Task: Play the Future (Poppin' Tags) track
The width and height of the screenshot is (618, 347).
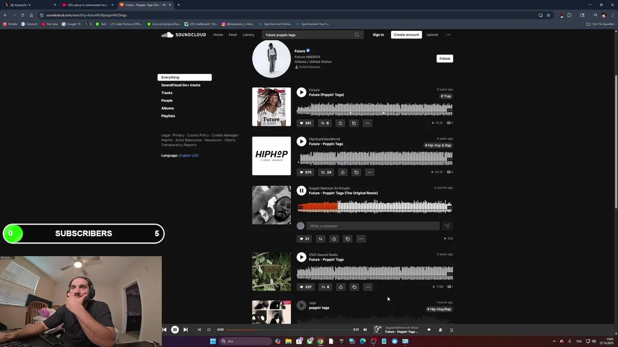Action: 301,92
